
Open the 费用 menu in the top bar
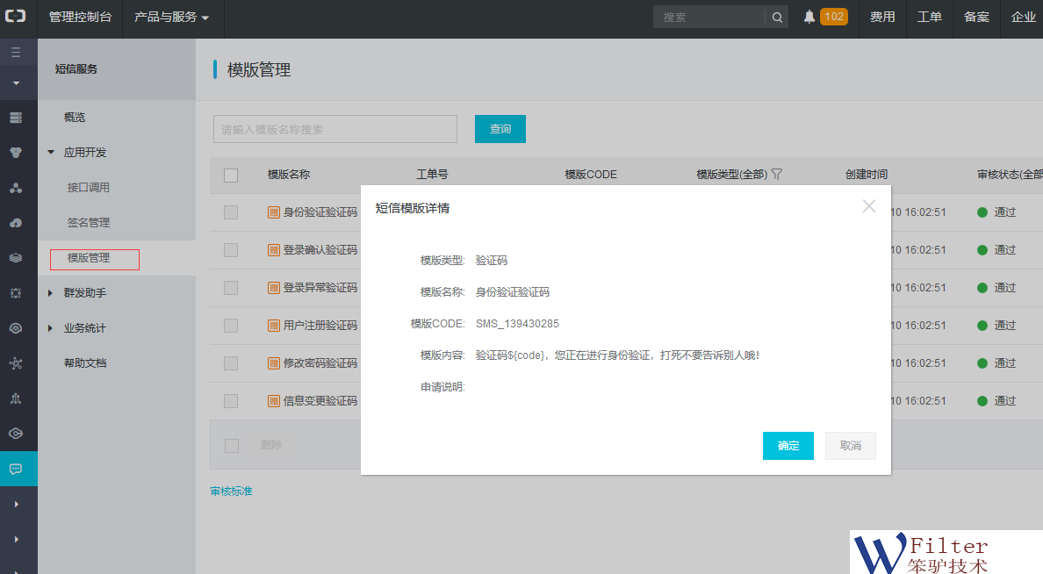(x=882, y=18)
